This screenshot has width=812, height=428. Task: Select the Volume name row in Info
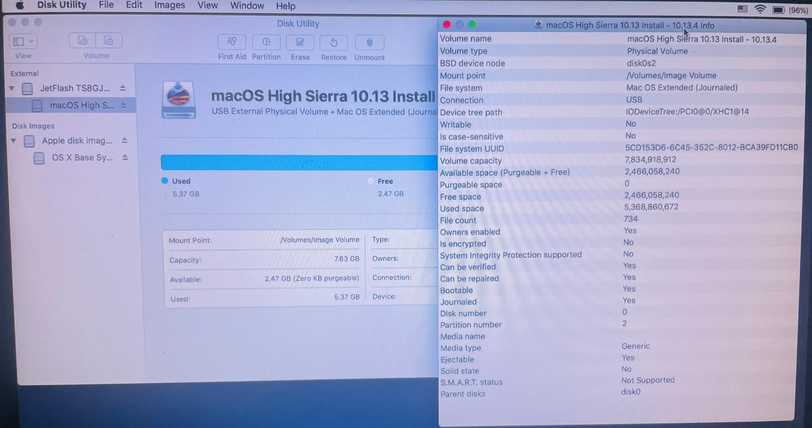622,39
